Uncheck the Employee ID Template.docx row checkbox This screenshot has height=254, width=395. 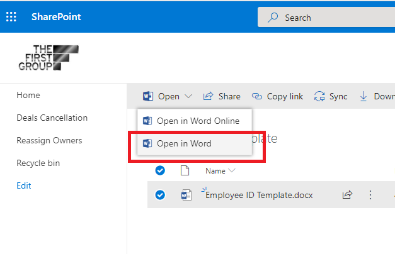click(160, 195)
